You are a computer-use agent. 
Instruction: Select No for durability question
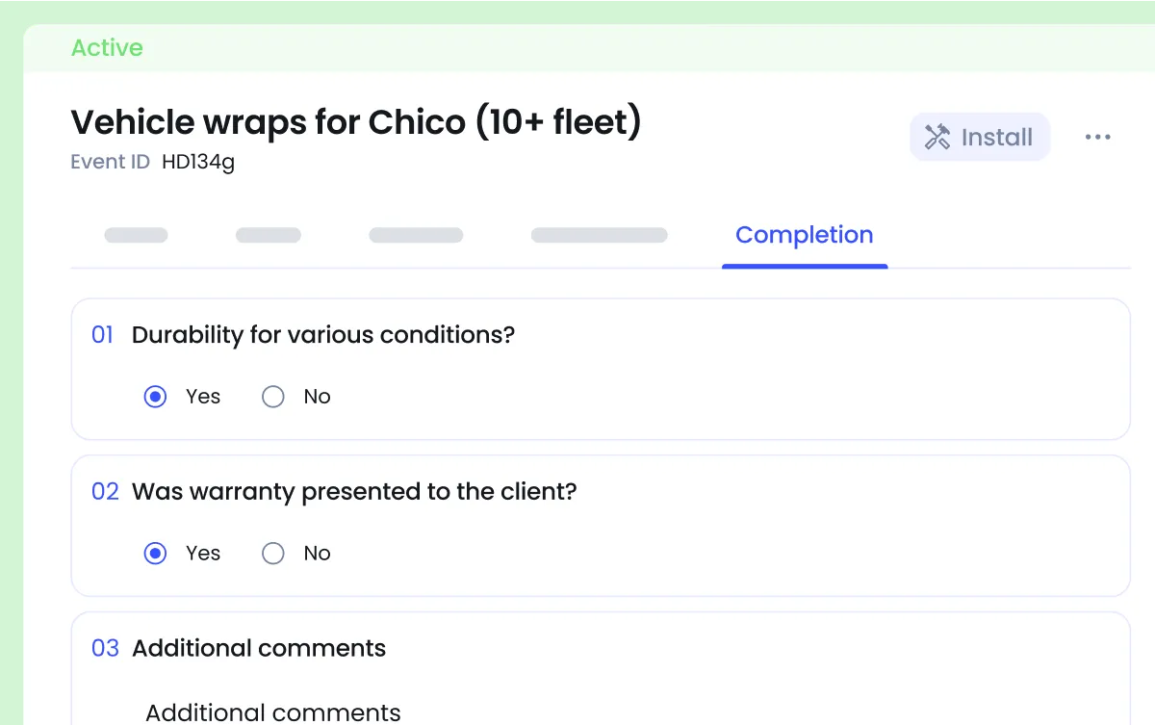(273, 397)
